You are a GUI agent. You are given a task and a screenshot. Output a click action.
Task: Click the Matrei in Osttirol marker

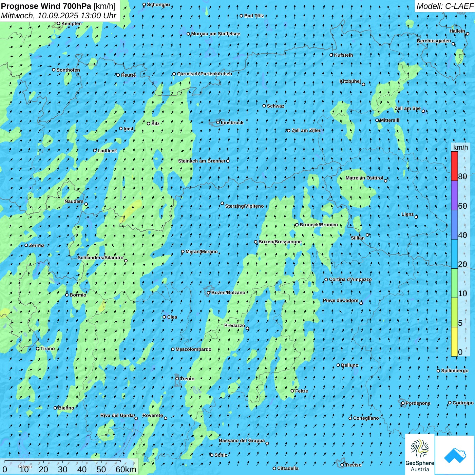(x=385, y=181)
